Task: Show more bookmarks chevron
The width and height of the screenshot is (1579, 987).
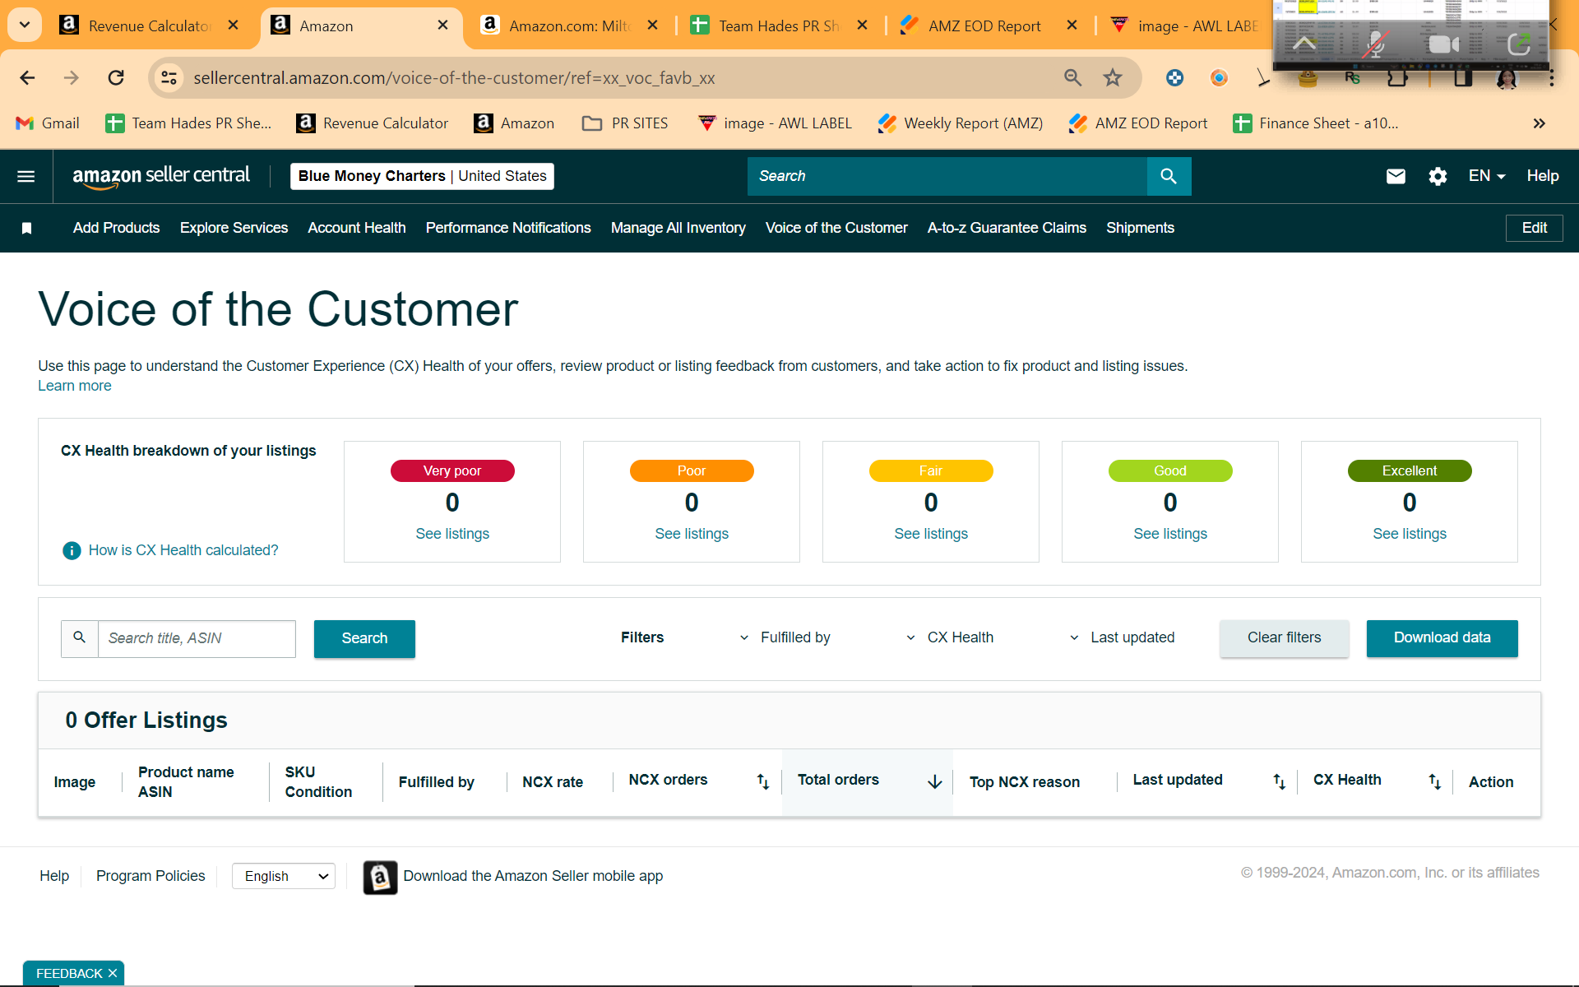Action: [x=1540, y=123]
